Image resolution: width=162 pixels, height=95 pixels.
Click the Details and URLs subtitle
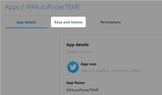point(79,52)
